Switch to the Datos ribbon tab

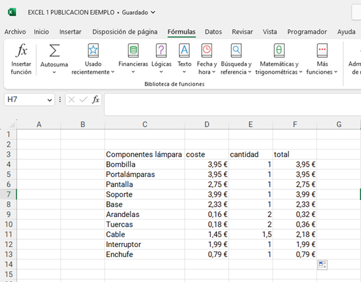pyautogui.click(x=213, y=32)
